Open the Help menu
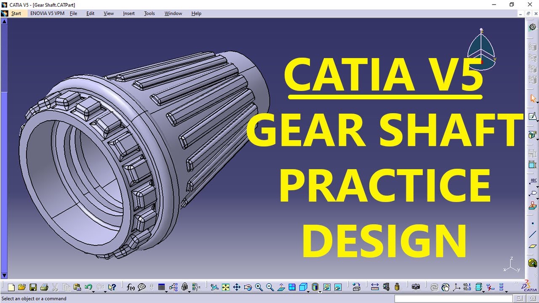 tap(196, 13)
